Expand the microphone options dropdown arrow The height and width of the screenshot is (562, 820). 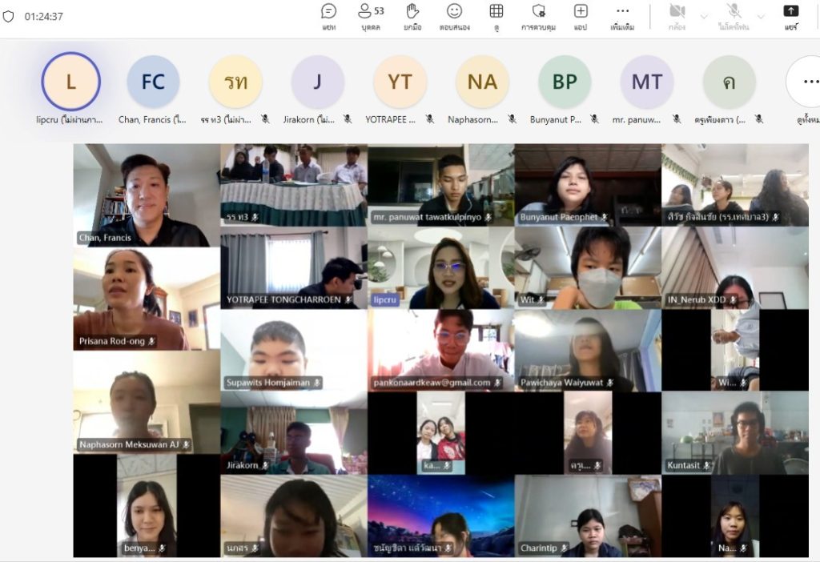[x=760, y=16]
